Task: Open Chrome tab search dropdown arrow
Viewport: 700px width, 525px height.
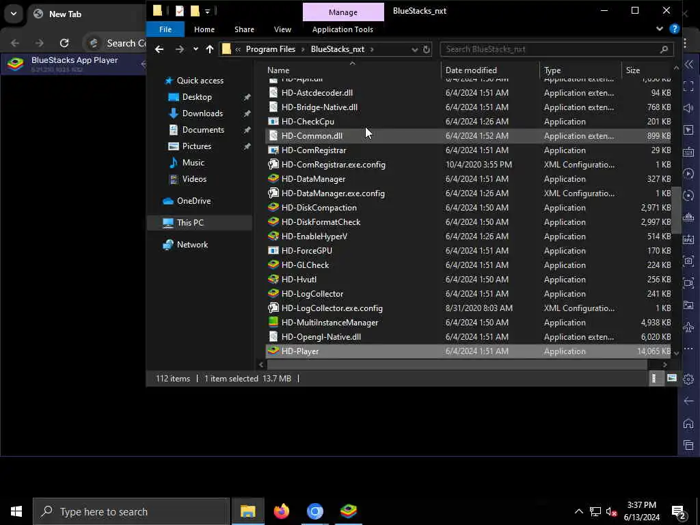Action: click(x=14, y=14)
